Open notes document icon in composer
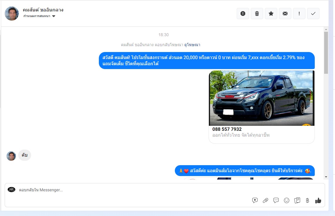Screen dimensions: 335x216 pyautogui.click(x=297, y=200)
